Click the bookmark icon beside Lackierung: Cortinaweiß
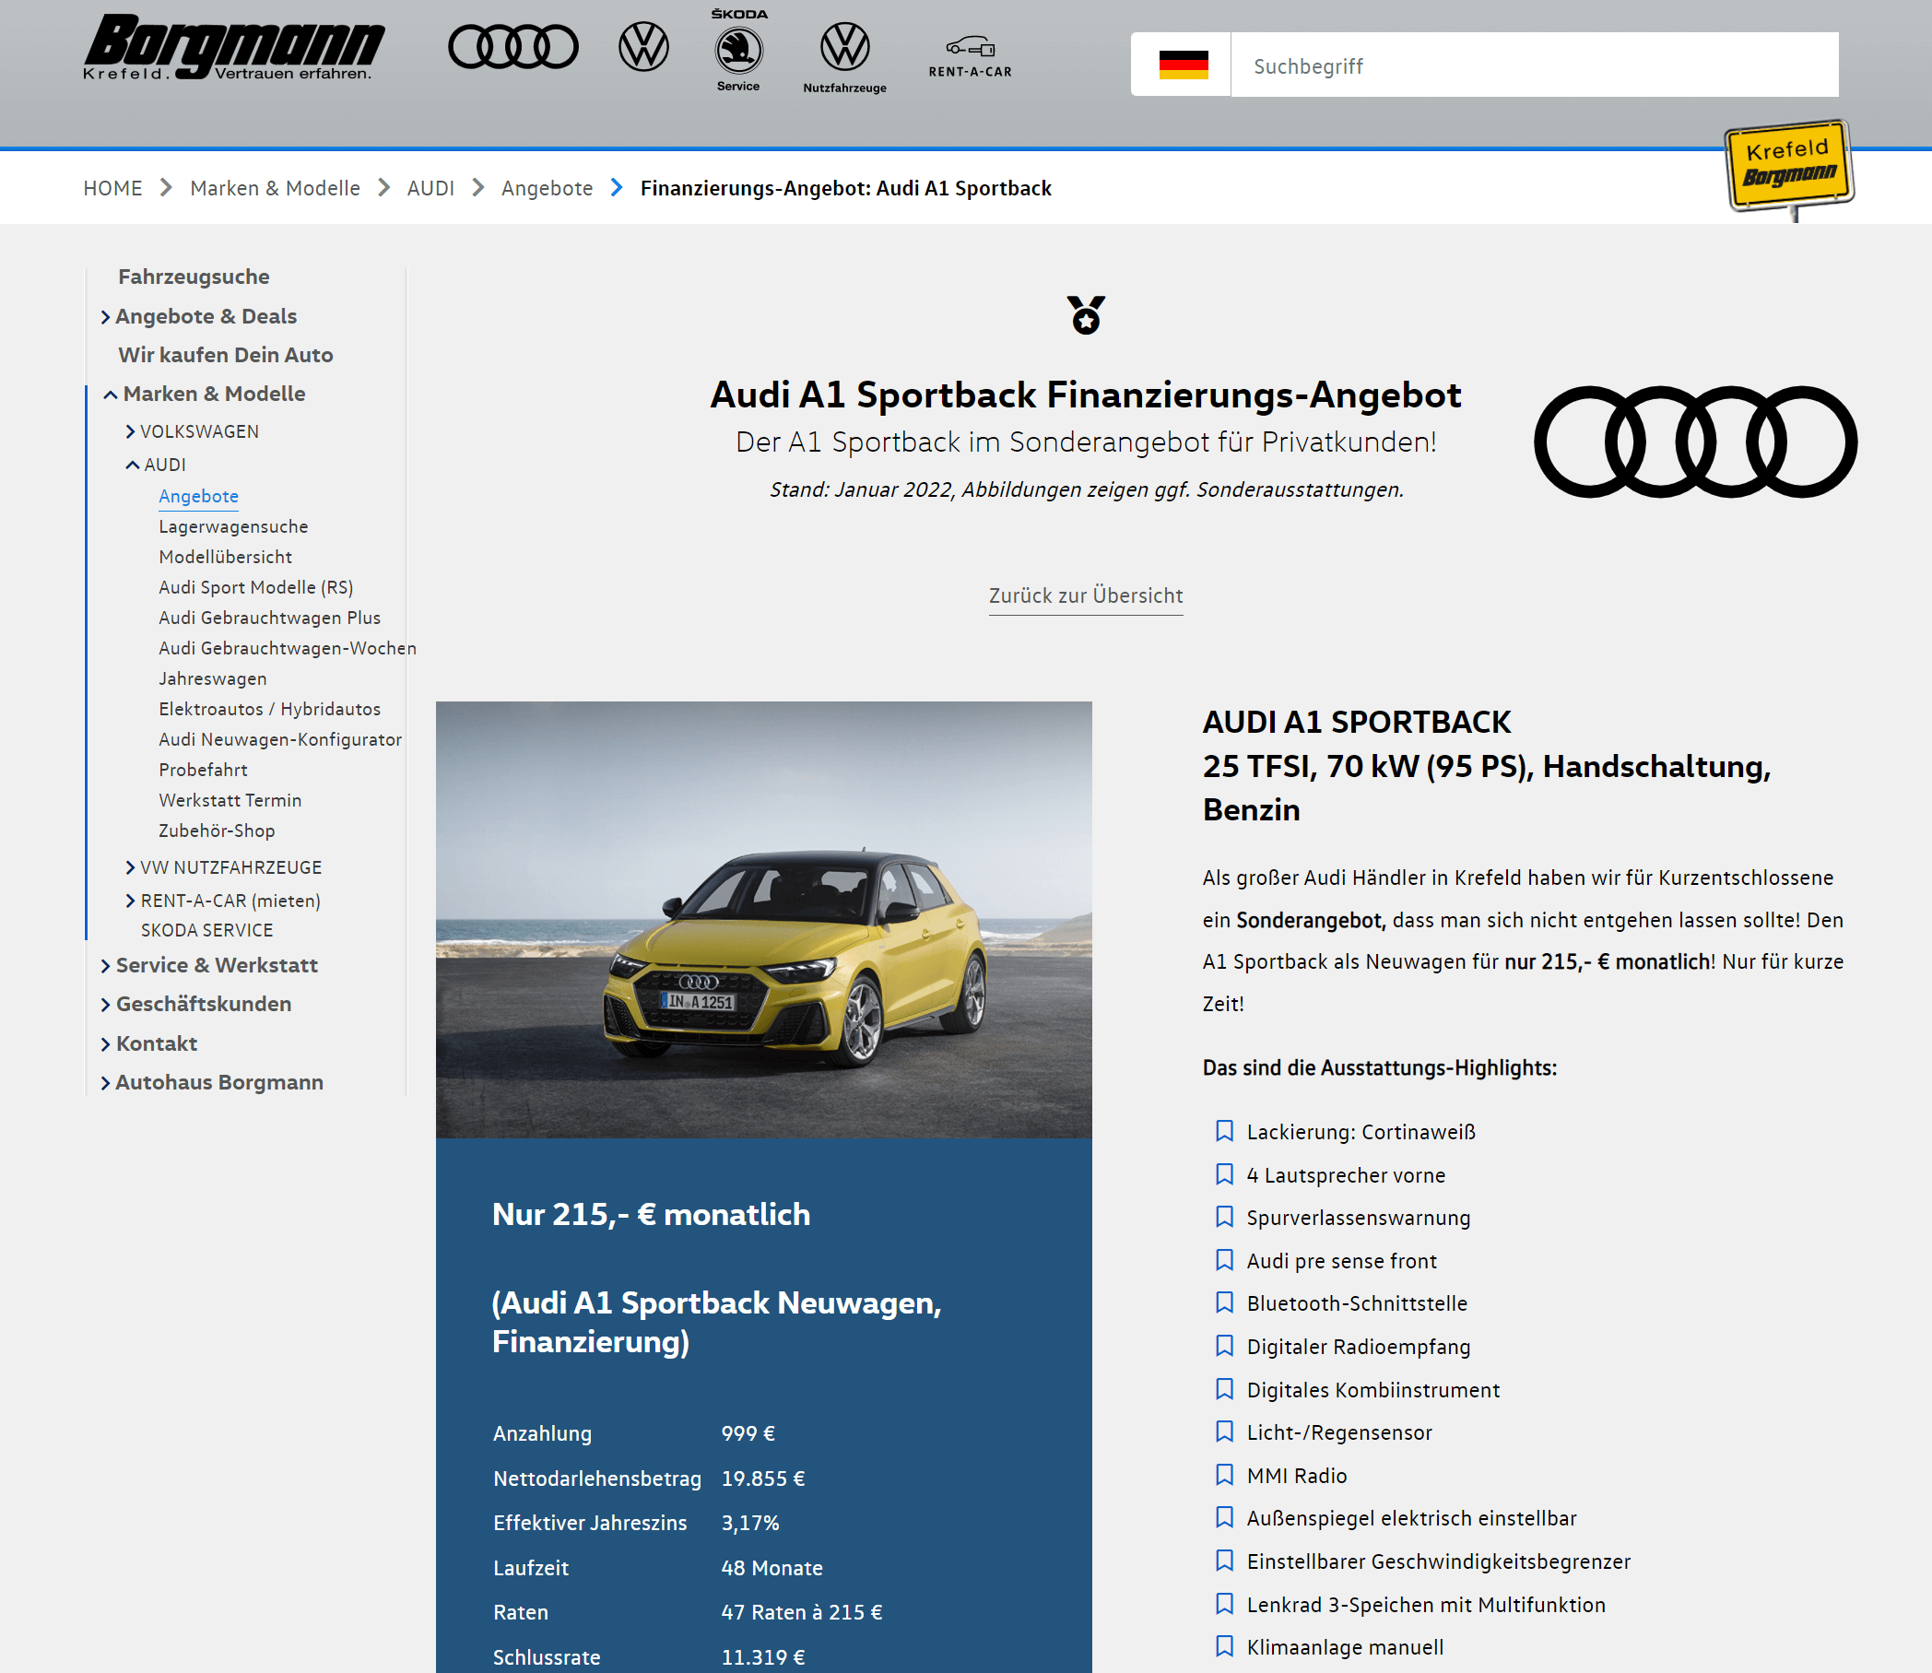 pyautogui.click(x=1224, y=1132)
